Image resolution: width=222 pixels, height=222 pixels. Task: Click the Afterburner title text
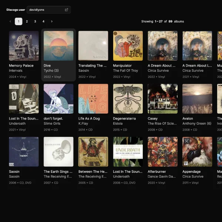point(157,171)
